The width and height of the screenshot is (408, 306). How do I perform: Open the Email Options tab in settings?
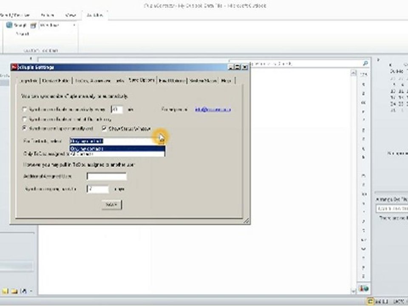(x=172, y=81)
